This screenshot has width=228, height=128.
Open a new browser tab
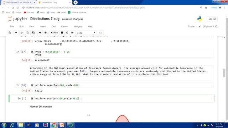(76, 2)
